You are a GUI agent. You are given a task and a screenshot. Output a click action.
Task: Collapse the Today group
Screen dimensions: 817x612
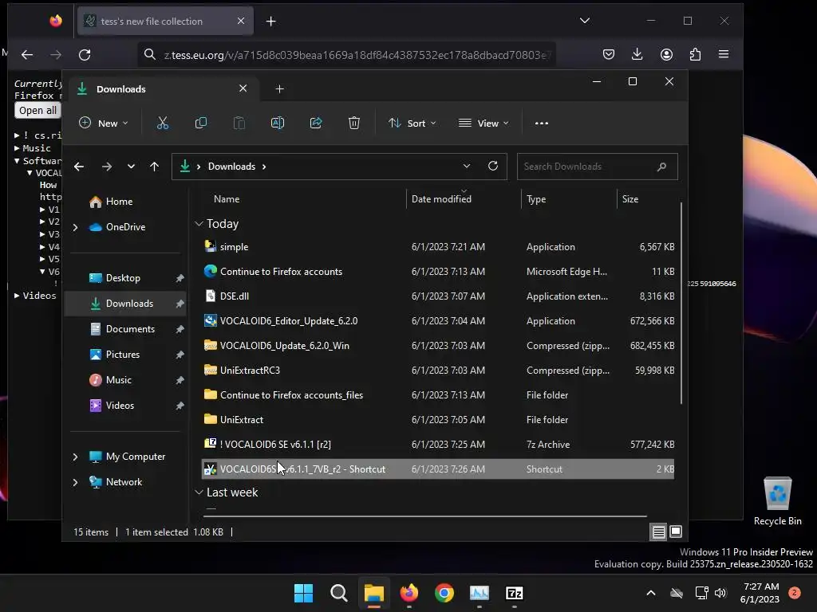coord(199,224)
